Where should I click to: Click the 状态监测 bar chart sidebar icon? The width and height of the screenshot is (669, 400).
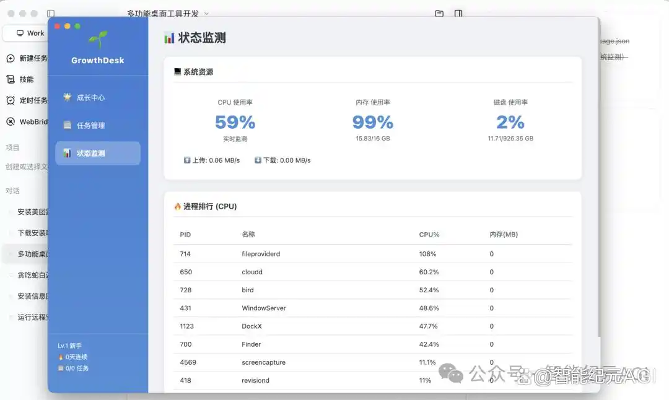(67, 153)
